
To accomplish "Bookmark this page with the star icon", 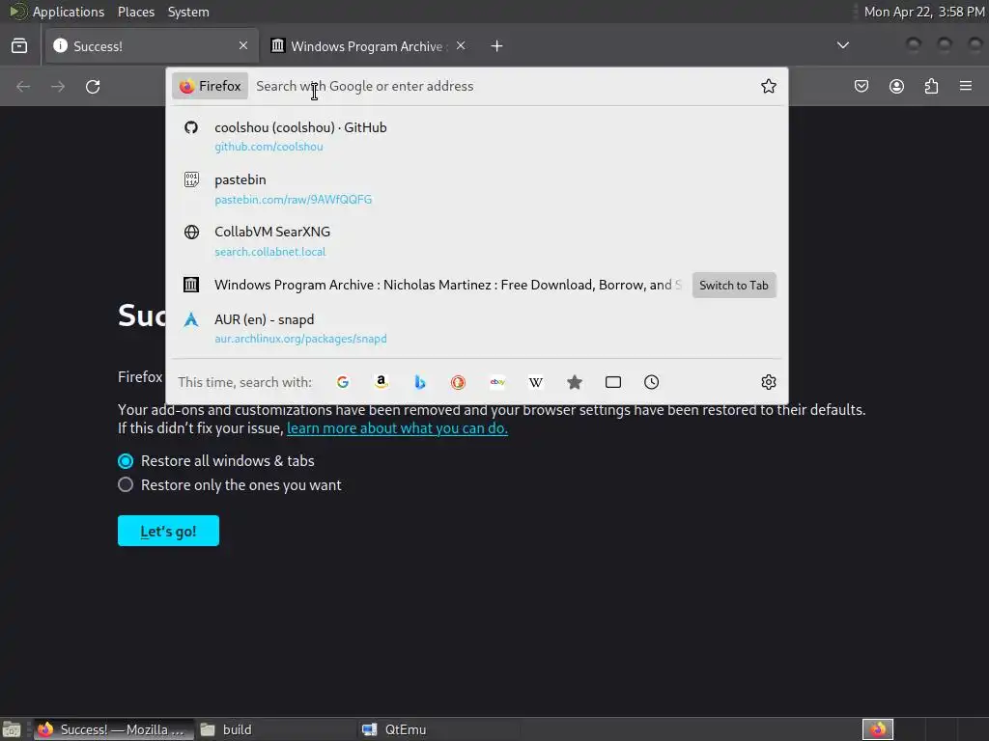I will 768,86.
